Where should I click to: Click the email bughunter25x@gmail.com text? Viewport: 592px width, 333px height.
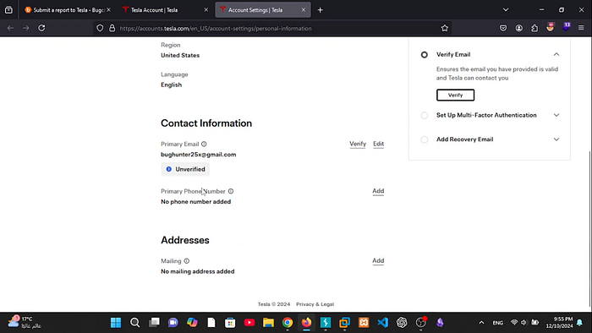coord(199,155)
